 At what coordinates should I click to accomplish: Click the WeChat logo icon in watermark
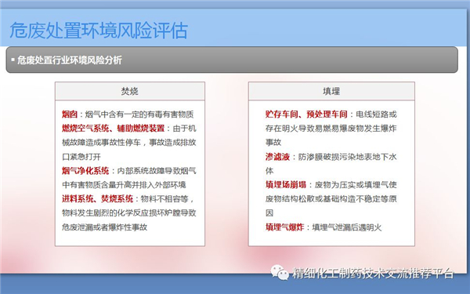click(280, 272)
